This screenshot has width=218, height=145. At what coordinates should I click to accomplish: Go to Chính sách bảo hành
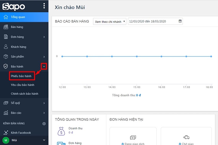click(x=25, y=94)
